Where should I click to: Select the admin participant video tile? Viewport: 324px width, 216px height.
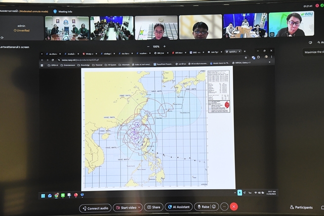[x=21, y=28]
